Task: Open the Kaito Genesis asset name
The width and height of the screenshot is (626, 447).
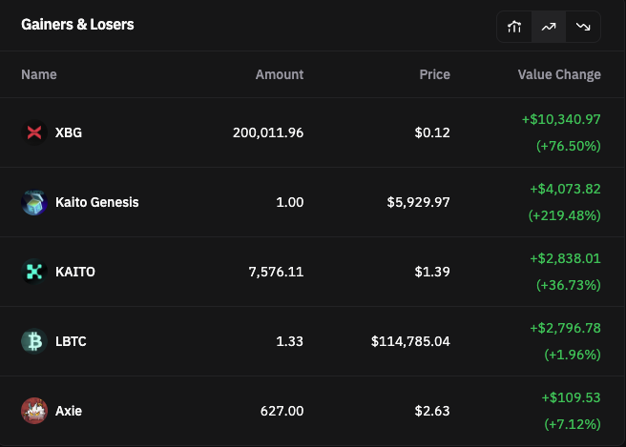Action: pos(97,202)
